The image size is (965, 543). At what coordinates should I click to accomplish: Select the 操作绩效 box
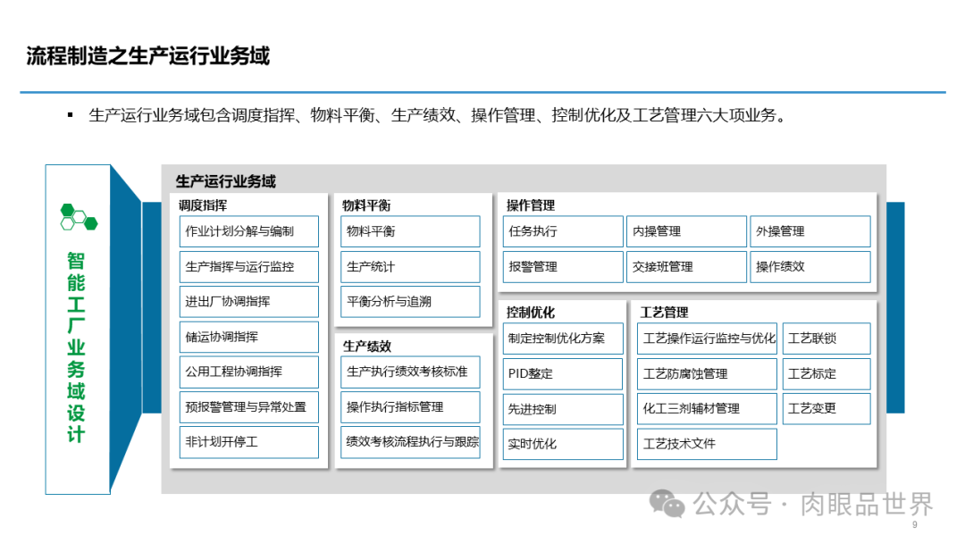(x=810, y=266)
